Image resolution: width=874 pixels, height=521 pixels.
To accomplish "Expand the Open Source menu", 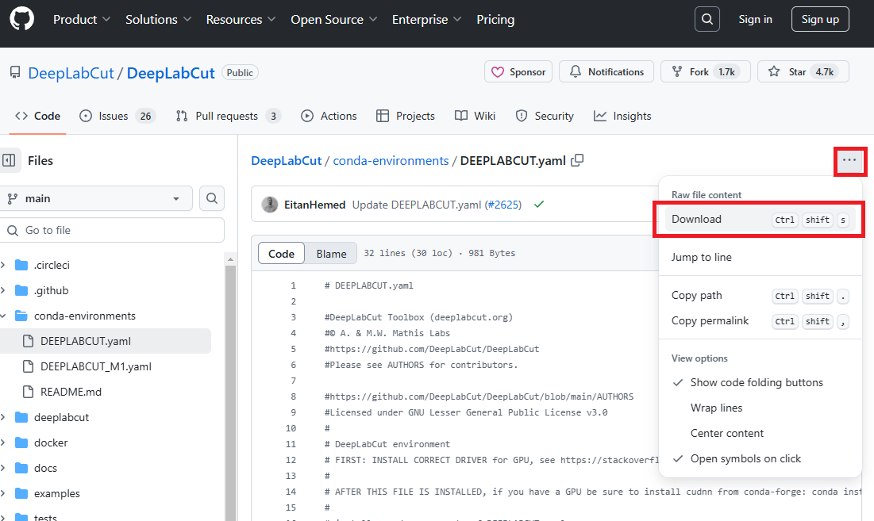I will pos(334,20).
